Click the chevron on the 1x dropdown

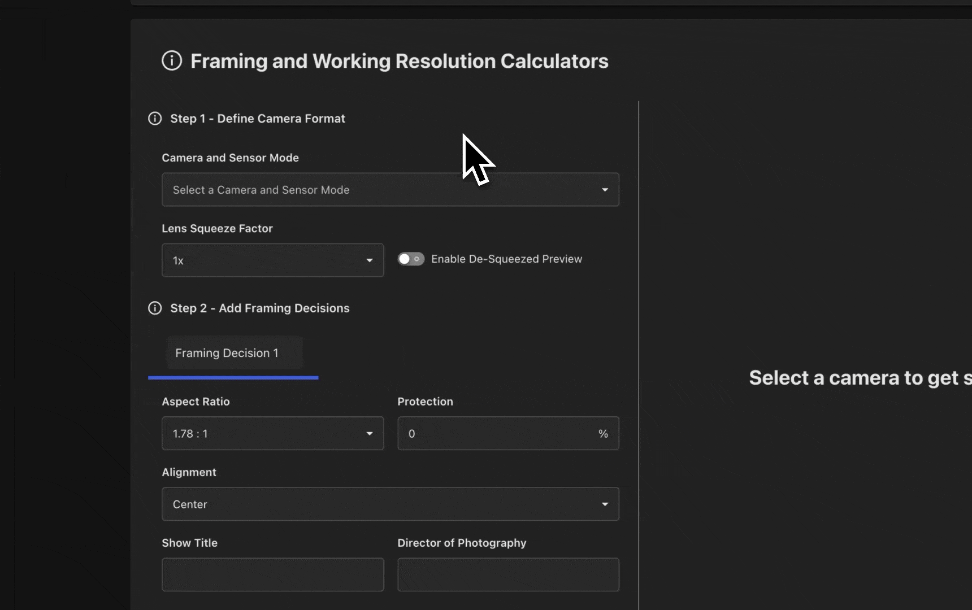(x=370, y=260)
